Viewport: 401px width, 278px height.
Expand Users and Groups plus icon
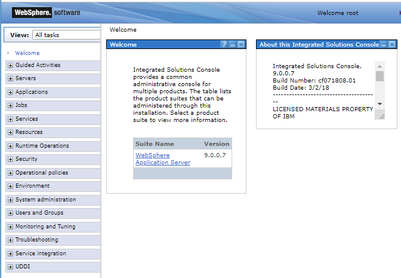click(10, 213)
